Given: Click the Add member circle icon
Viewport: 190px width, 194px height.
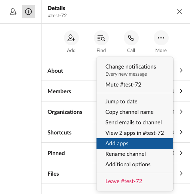Looking at the screenshot, I should [x=71, y=38].
